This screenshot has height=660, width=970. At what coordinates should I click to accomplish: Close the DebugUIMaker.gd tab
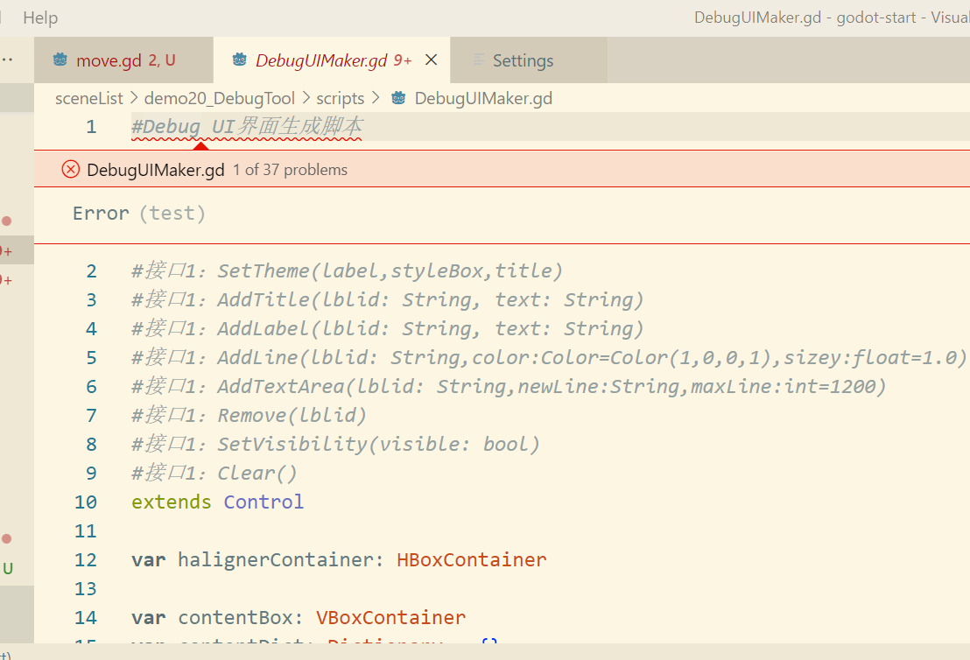tap(432, 60)
